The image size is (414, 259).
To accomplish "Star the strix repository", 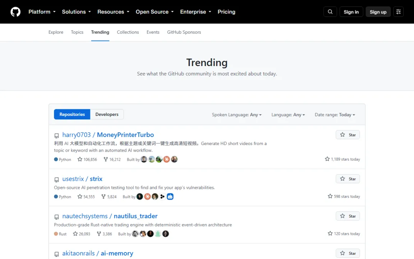I will [x=348, y=179].
